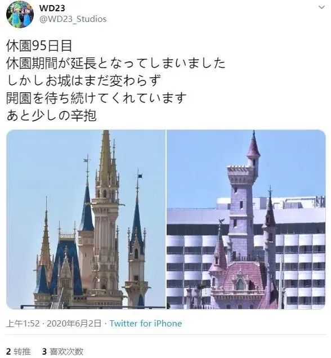Open the WD23 profile avatar
The height and width of the screenshot is (358, 331).
[20, 14]
